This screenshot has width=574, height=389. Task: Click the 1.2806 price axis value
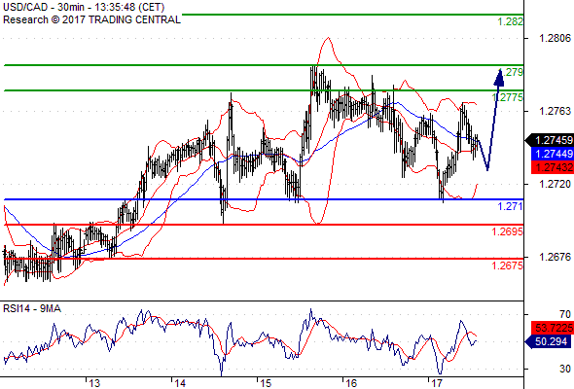click(x=555, y=38)
